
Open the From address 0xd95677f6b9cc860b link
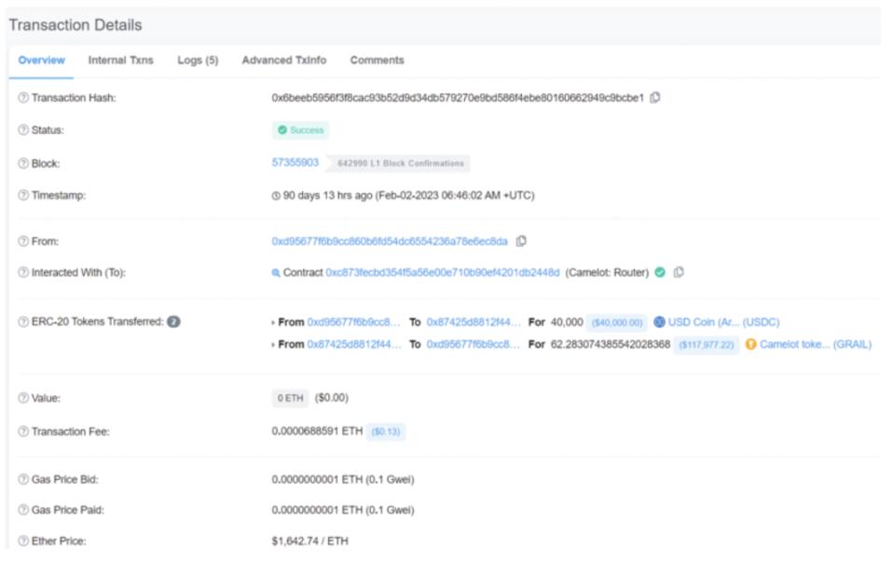[390, 241]
